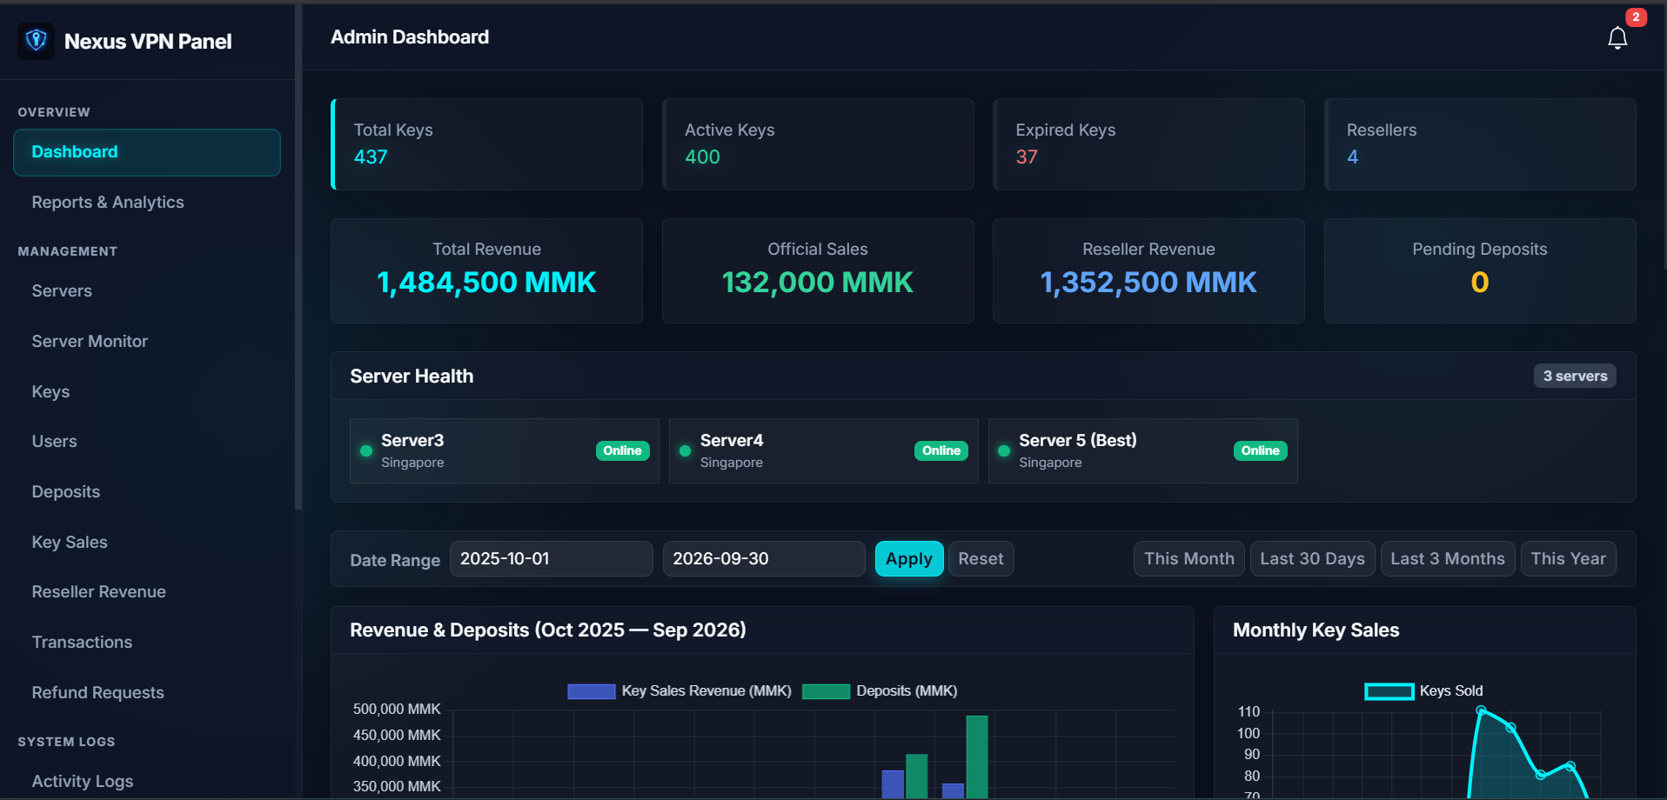This screenshot has height=800, width=1667.
Task: Click the Date Range label
Action: pos(395,561)
